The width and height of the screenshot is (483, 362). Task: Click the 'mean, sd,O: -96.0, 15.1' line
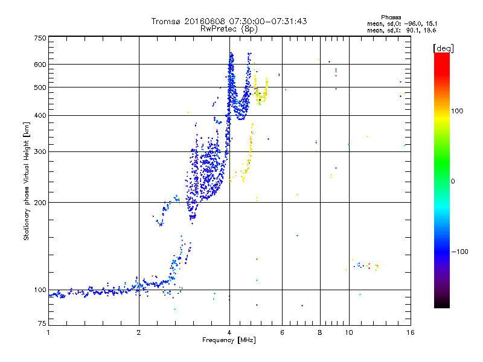pos(402,24)
